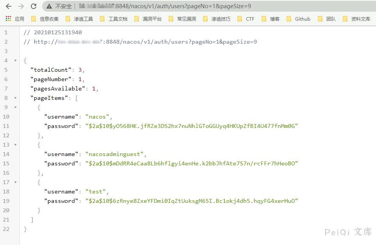
Task: Collapse the nacosadminguest object on line 13
Action: coord(15,145)
